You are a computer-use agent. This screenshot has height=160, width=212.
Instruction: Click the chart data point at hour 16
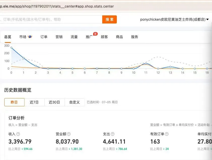click(207, 69)
